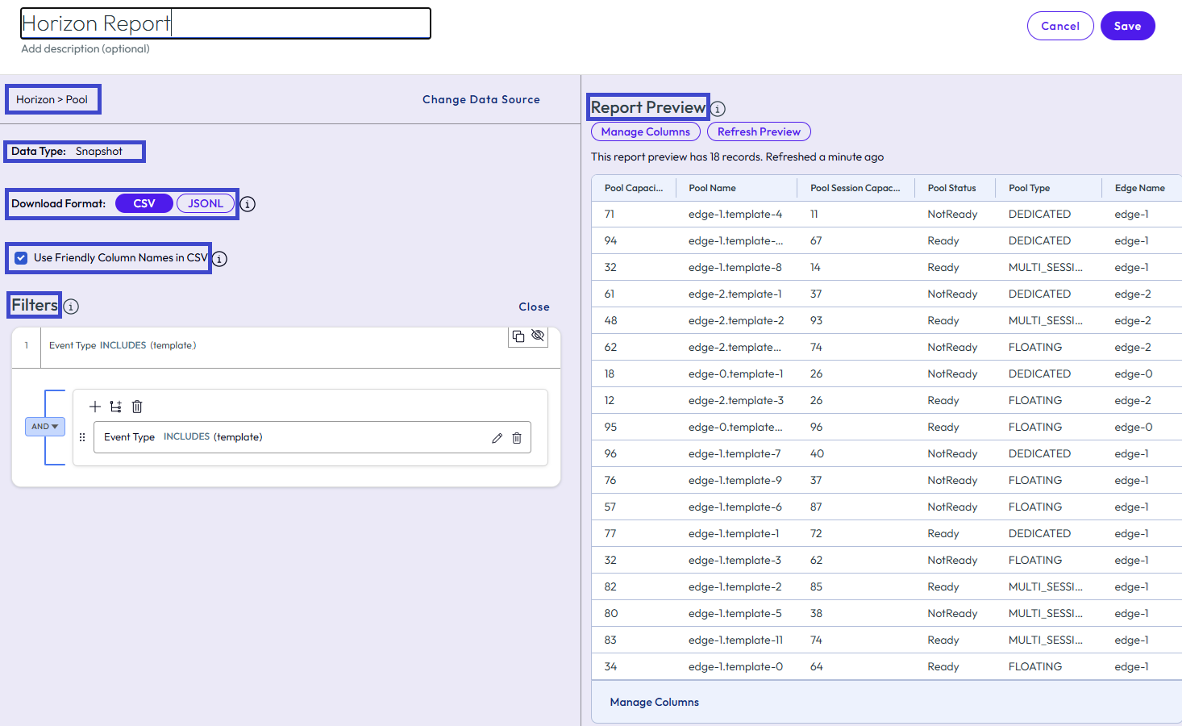The width and height of the screenshot is (1182, 726).
Task: Click cell edge-1.template-4
Action: [735, 214]
